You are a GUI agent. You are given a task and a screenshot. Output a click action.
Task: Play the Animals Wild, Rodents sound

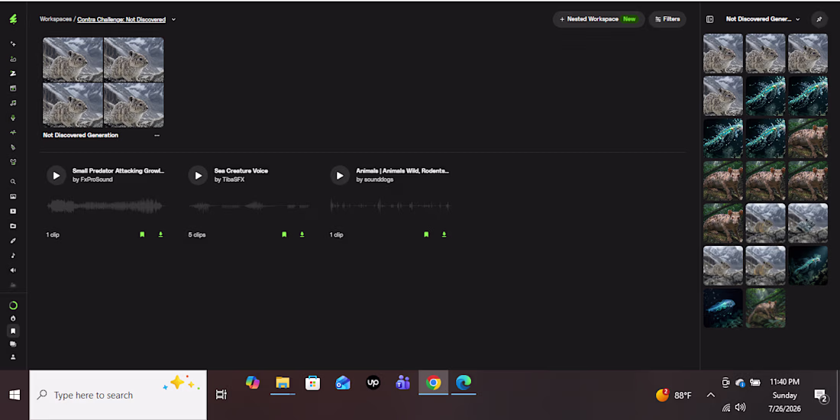(x=340, y=175)
